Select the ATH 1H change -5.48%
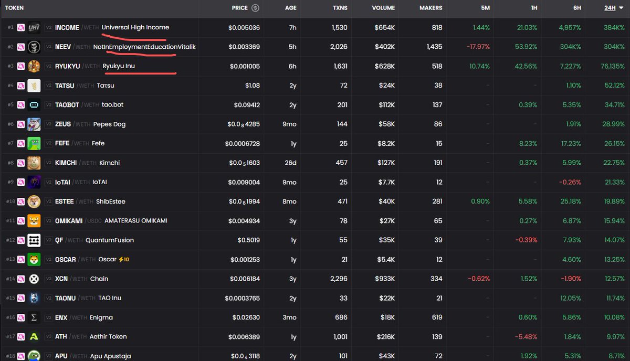The image size is (630, 361). [x=526, y=337]
